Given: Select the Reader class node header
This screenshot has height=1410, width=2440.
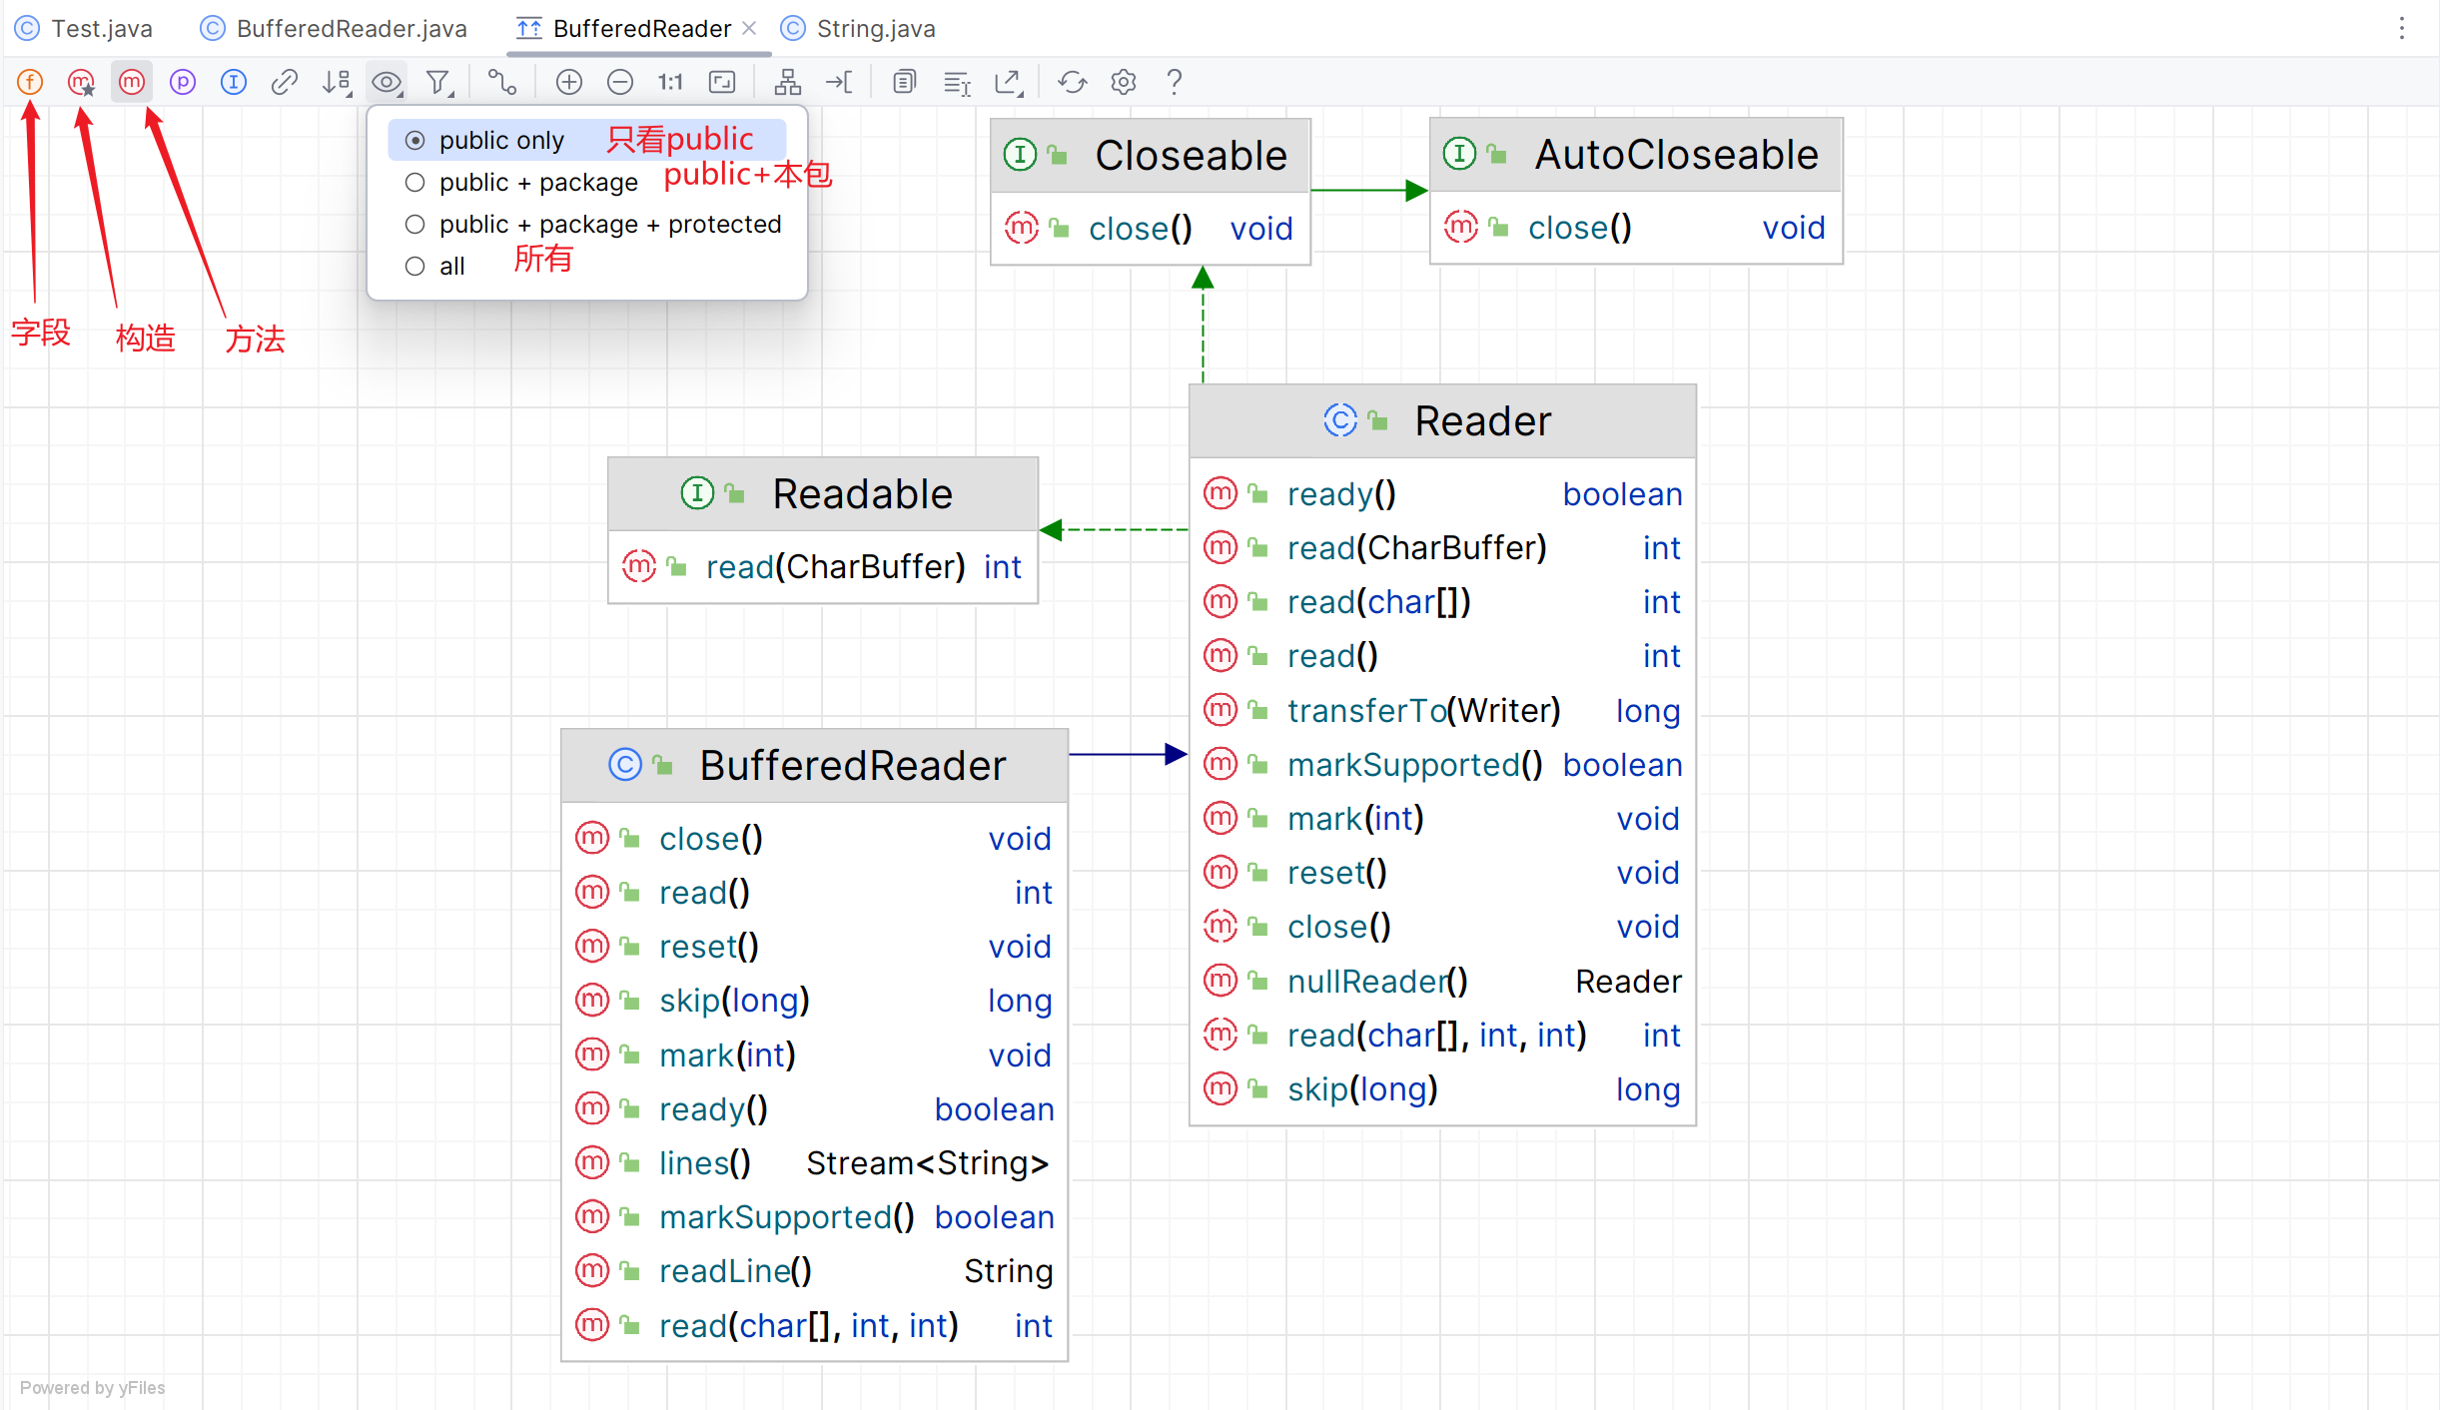Looking at the screenshot, I should [1442, 420].
